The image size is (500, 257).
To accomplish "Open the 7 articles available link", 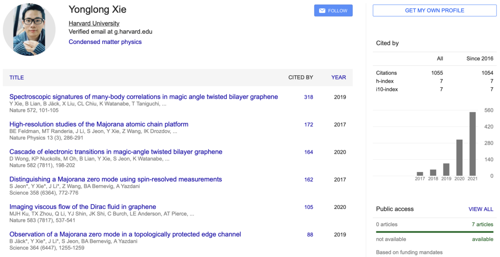I will pos(482,224).
